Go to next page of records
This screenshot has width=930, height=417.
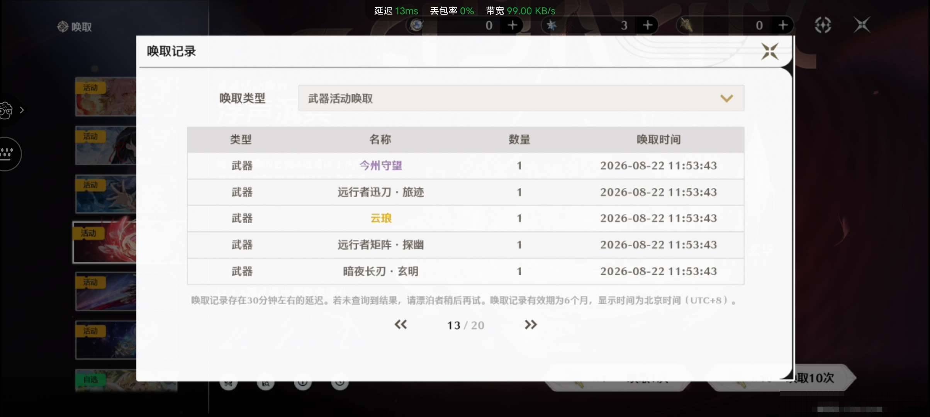(x=531, y=325)
